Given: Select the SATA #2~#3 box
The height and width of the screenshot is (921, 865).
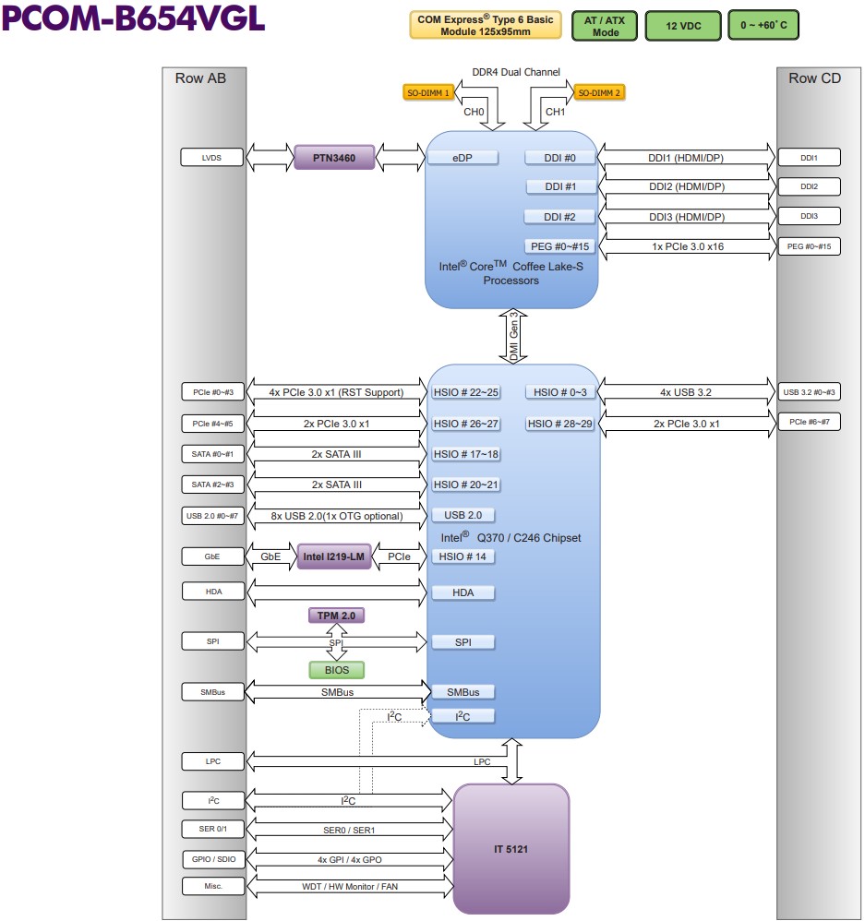Looking at the screenshot, I should [x=212, y=484].
